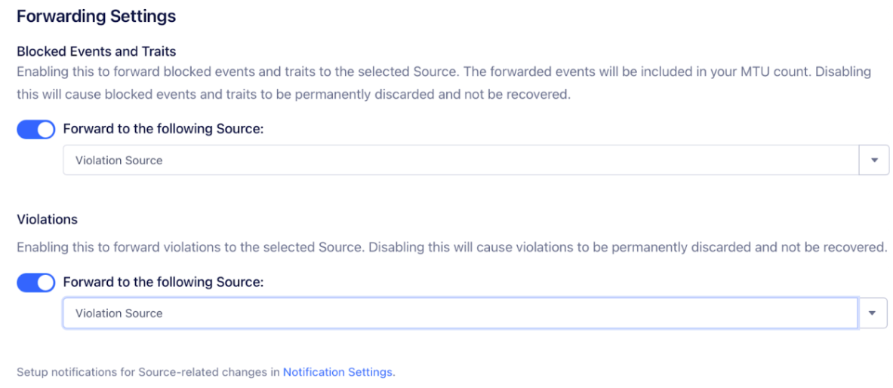Click the 'Violation Source' value in the Blocked Events dropdown
Viewport: 893px width, 388px height.
tap(119, 160)
